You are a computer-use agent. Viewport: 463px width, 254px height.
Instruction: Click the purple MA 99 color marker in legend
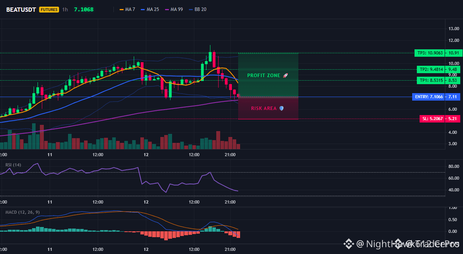(x=167, y=9)
